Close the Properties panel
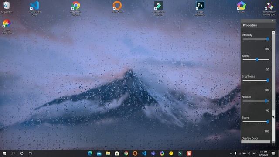 (x=272, y=21)
